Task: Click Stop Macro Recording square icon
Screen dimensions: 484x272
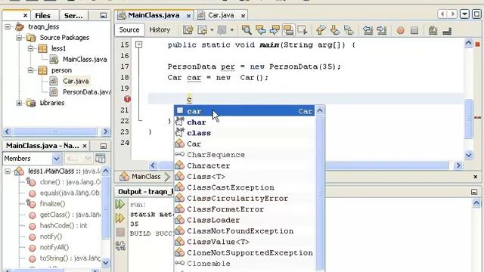Action: tap(414, 30)
